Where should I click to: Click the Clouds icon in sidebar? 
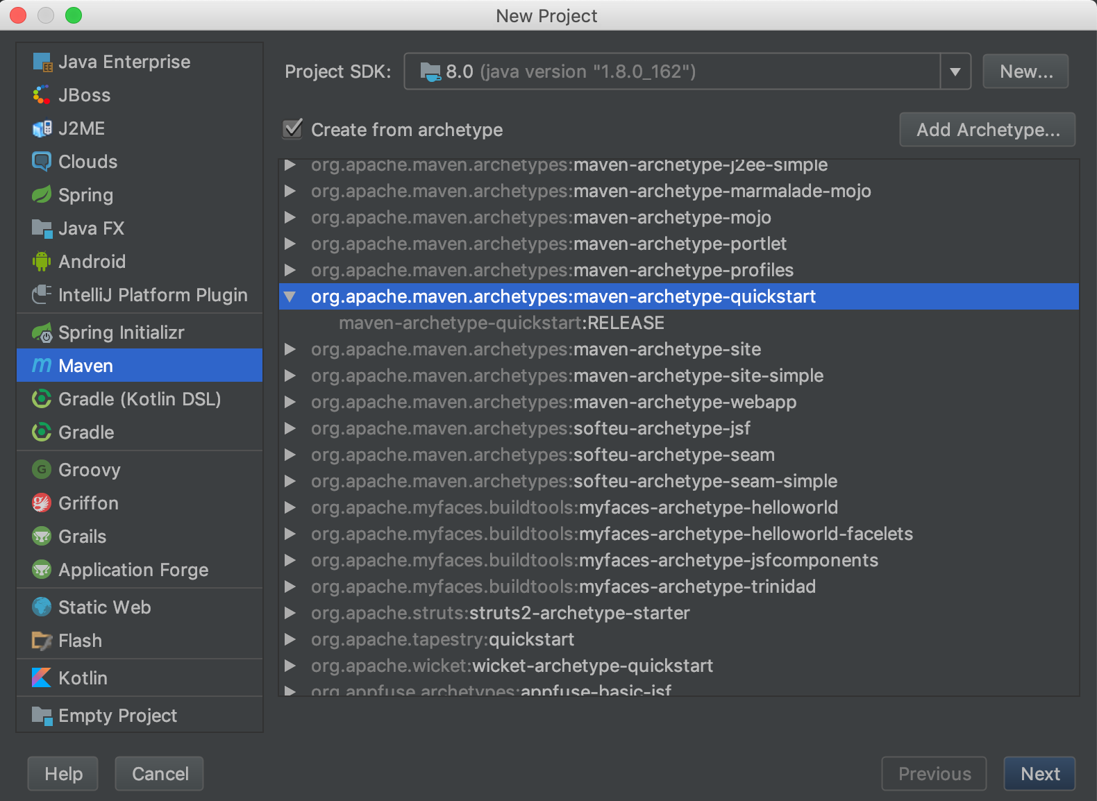(42, 162)
